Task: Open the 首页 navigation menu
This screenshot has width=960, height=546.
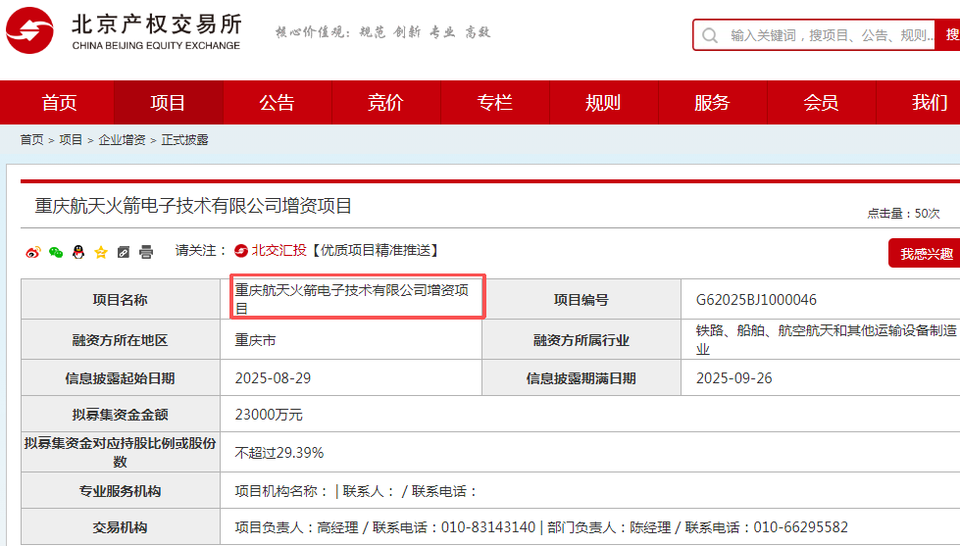Action: pyautogui.click(x=59, y=102)
